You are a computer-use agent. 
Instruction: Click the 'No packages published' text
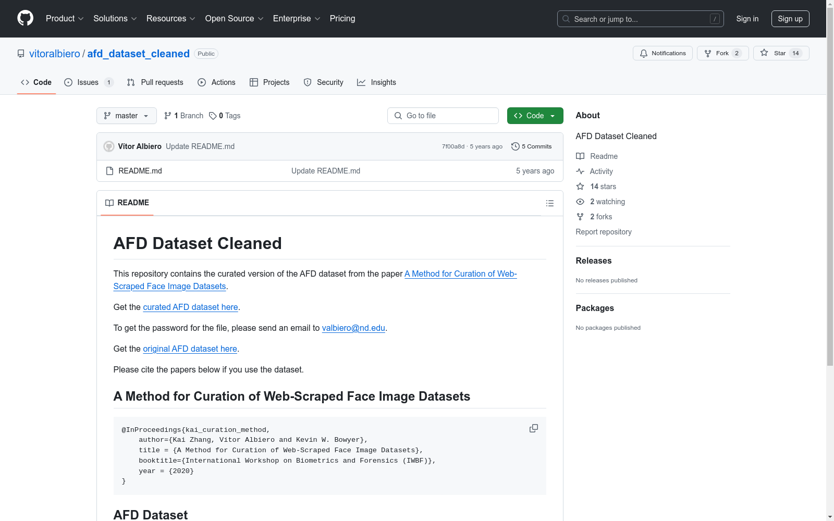coord(608,328)
